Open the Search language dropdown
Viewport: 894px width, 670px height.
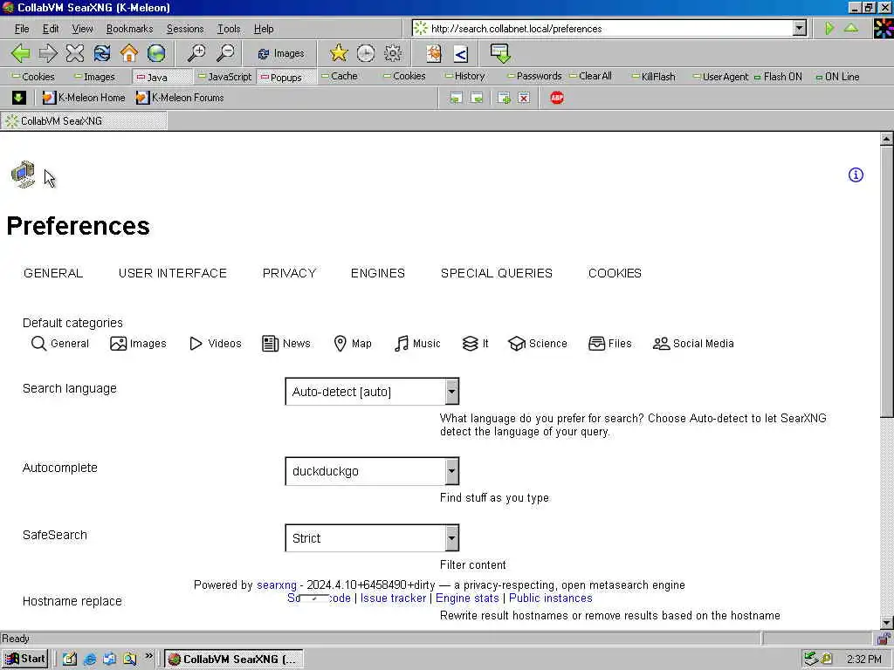click(372, 392)
